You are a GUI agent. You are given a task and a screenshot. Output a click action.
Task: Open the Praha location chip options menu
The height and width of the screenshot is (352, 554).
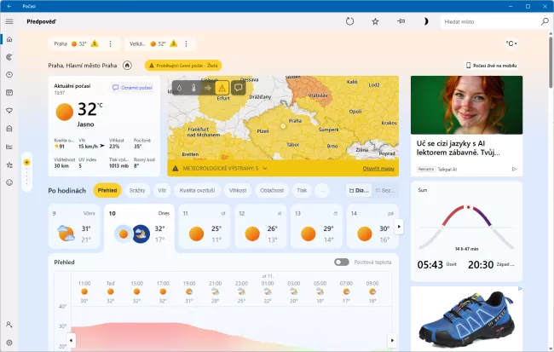point(110,43)
